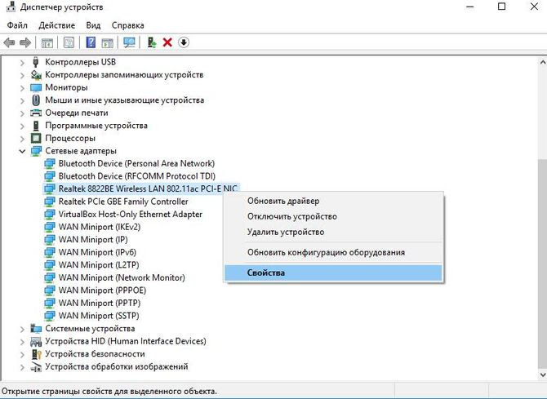
Task: Open the Справка menu
Action: [x=127, y=25]
